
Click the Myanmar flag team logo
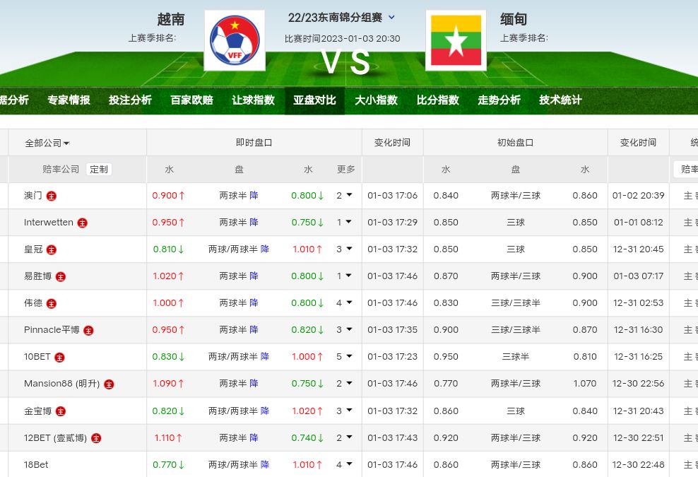(456, 40)
